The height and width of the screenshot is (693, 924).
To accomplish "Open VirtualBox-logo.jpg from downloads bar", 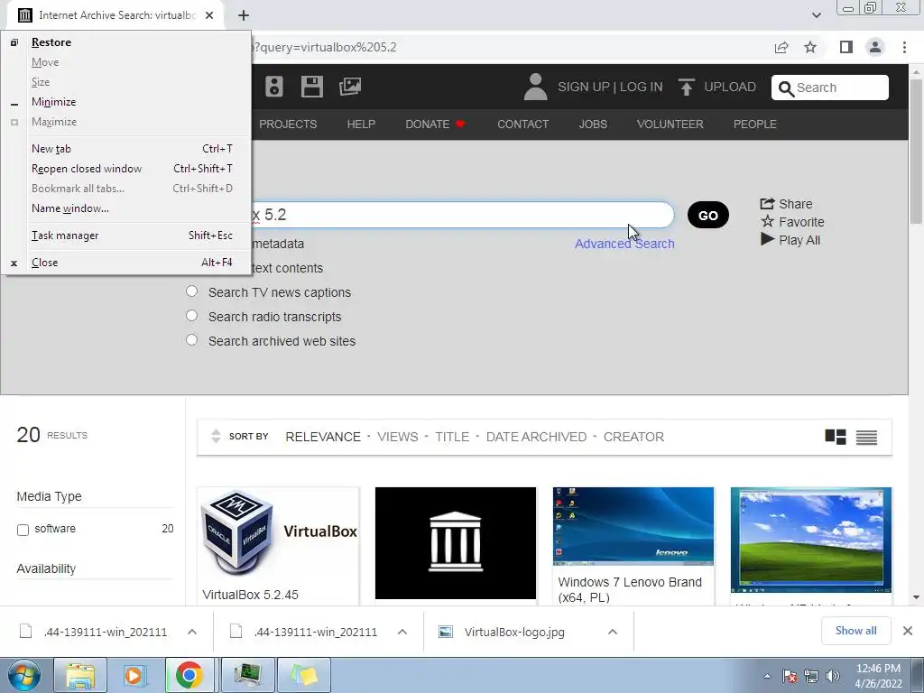I will coord(513,633).
